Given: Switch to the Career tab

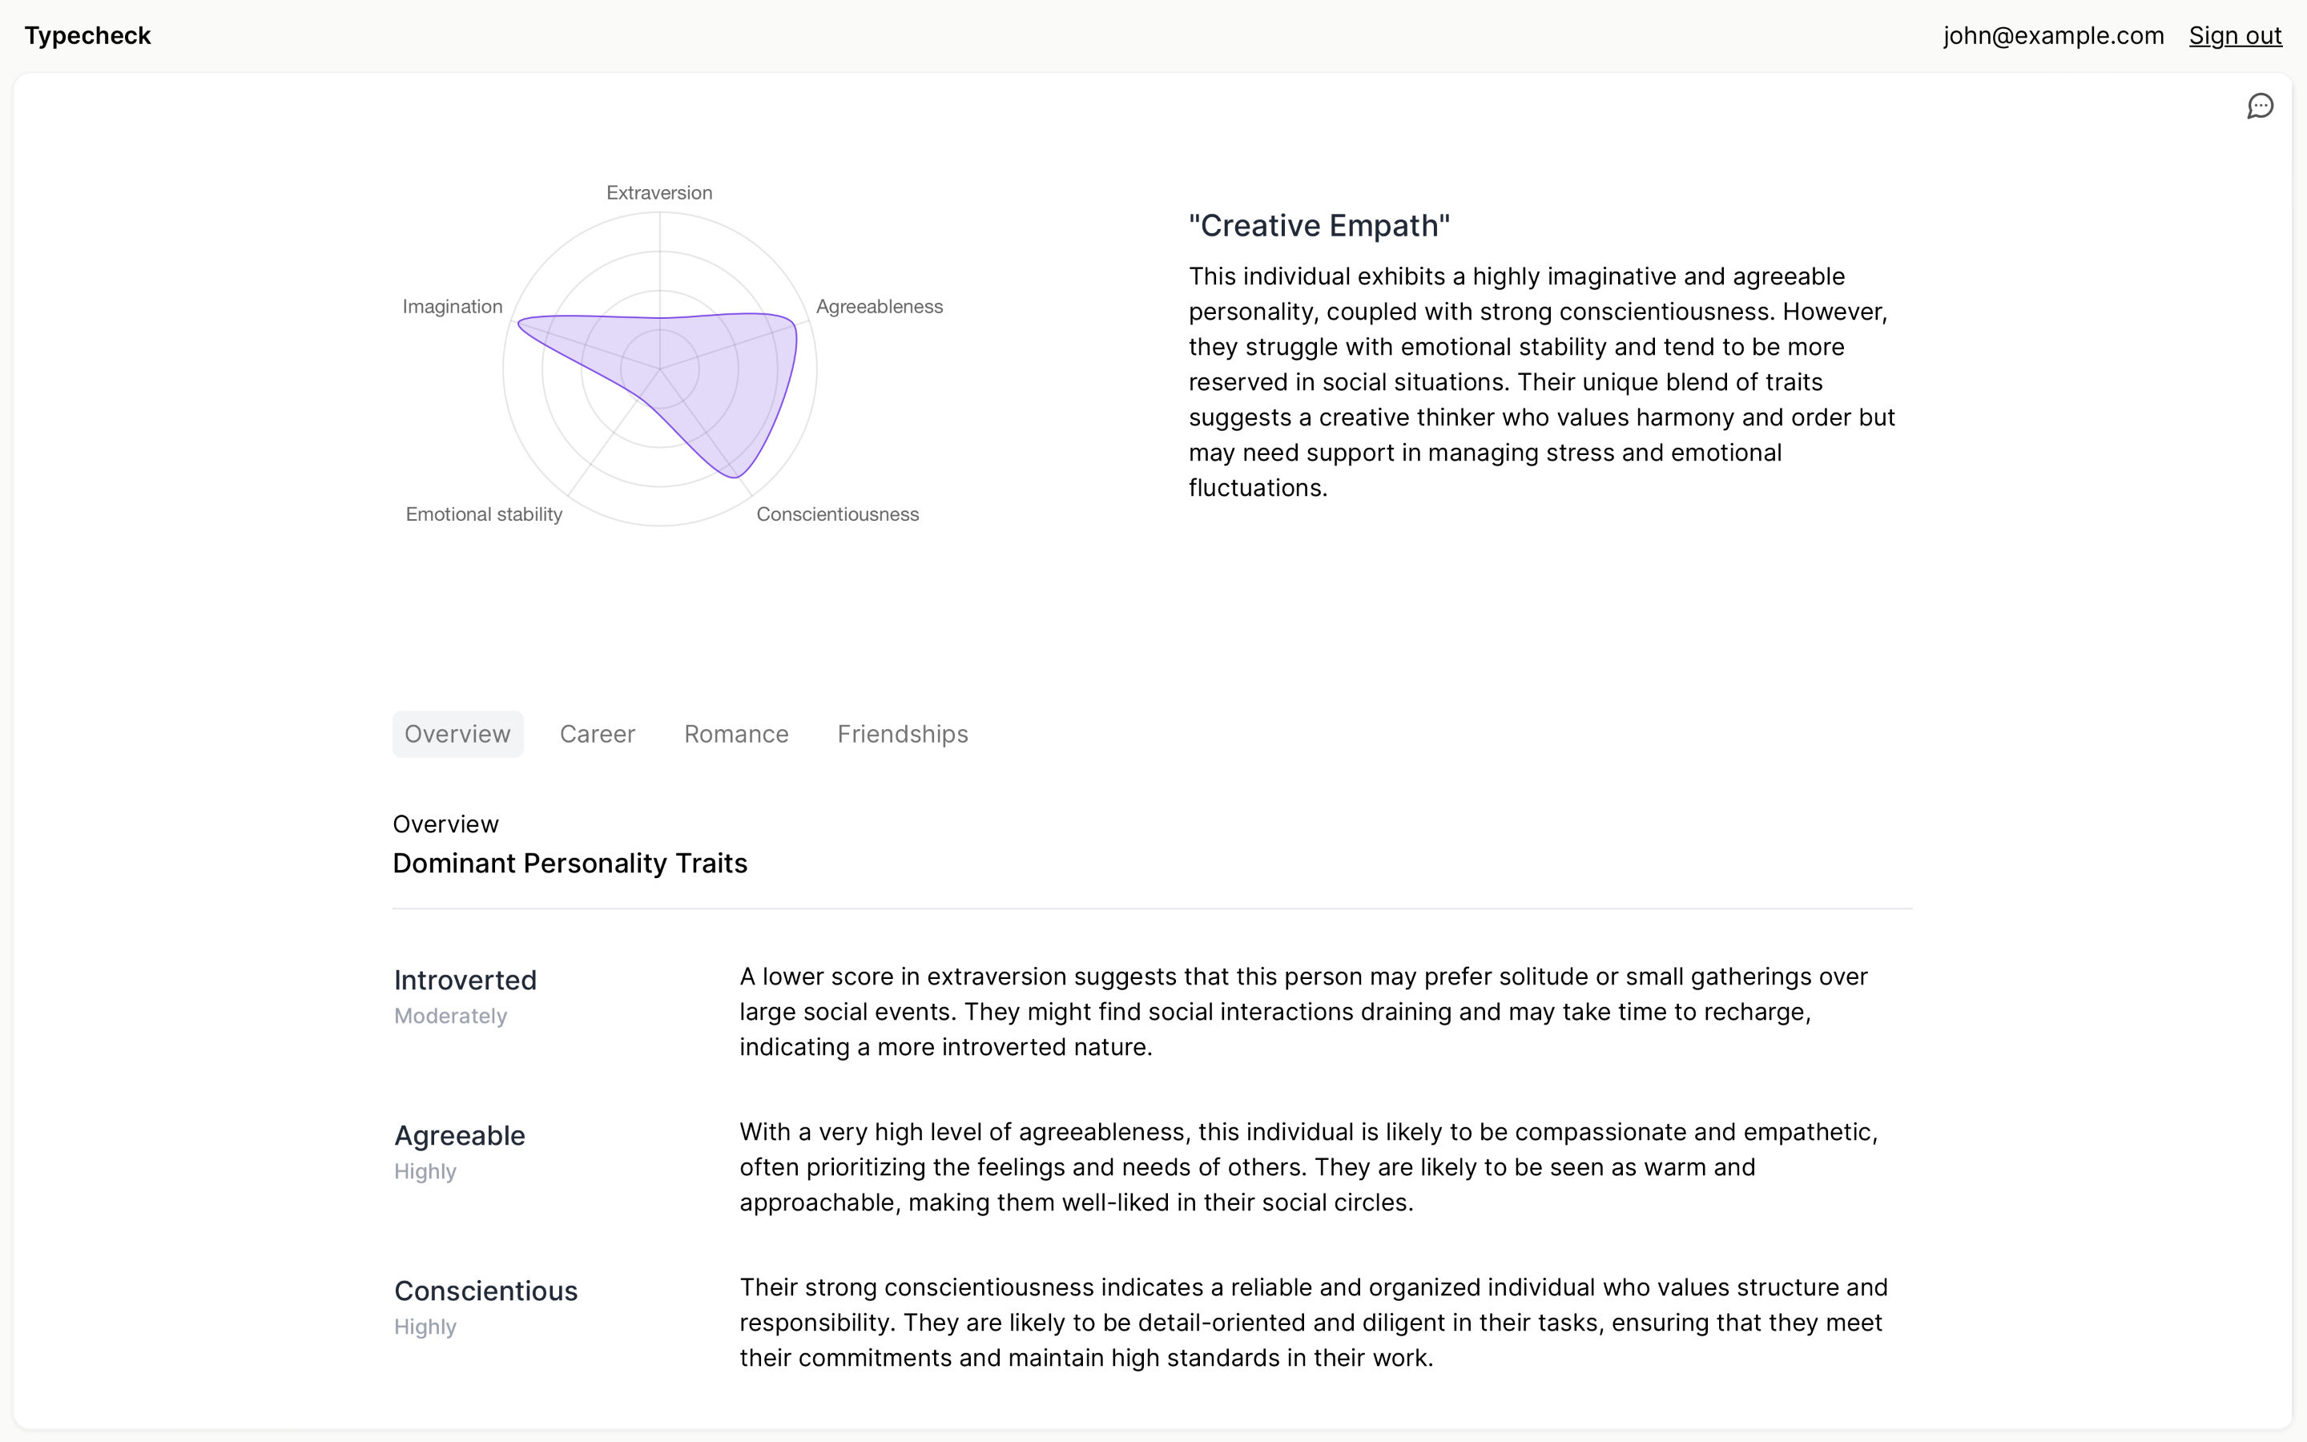Looking at the screenshot, I should (x=597, y=735).
